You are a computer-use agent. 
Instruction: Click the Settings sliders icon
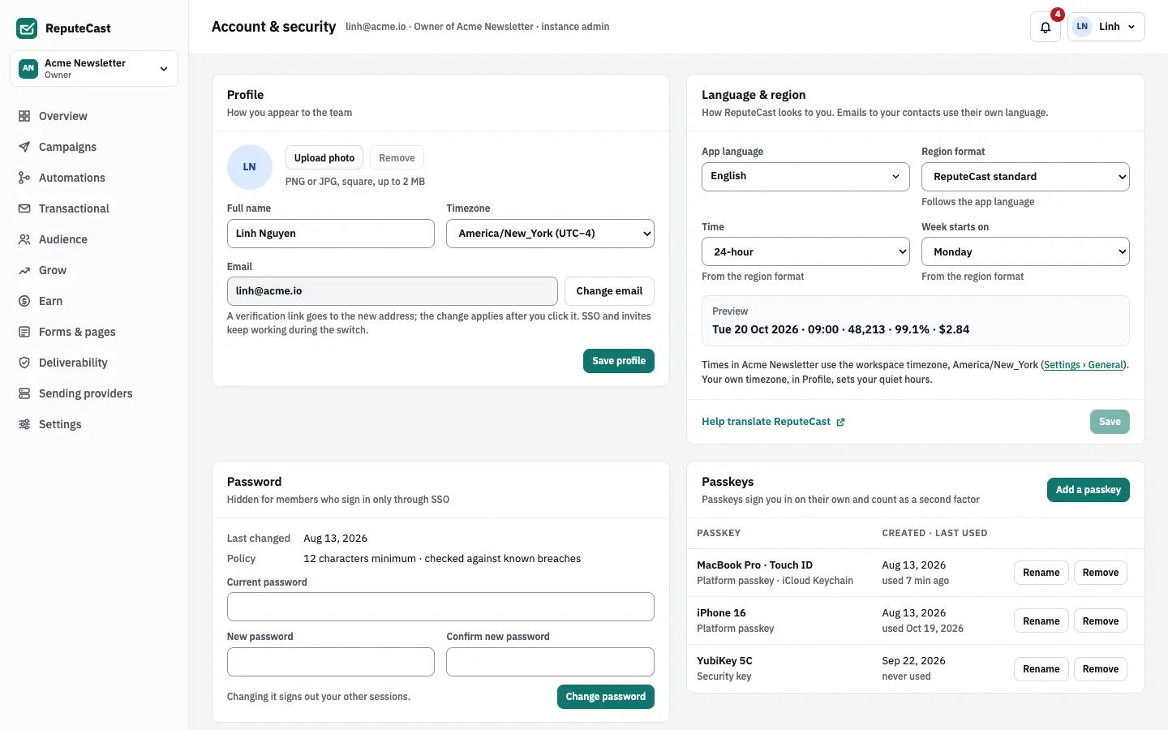24,424
